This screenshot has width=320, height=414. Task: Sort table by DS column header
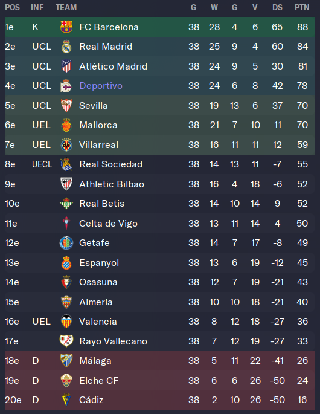[x=277, y=7]
